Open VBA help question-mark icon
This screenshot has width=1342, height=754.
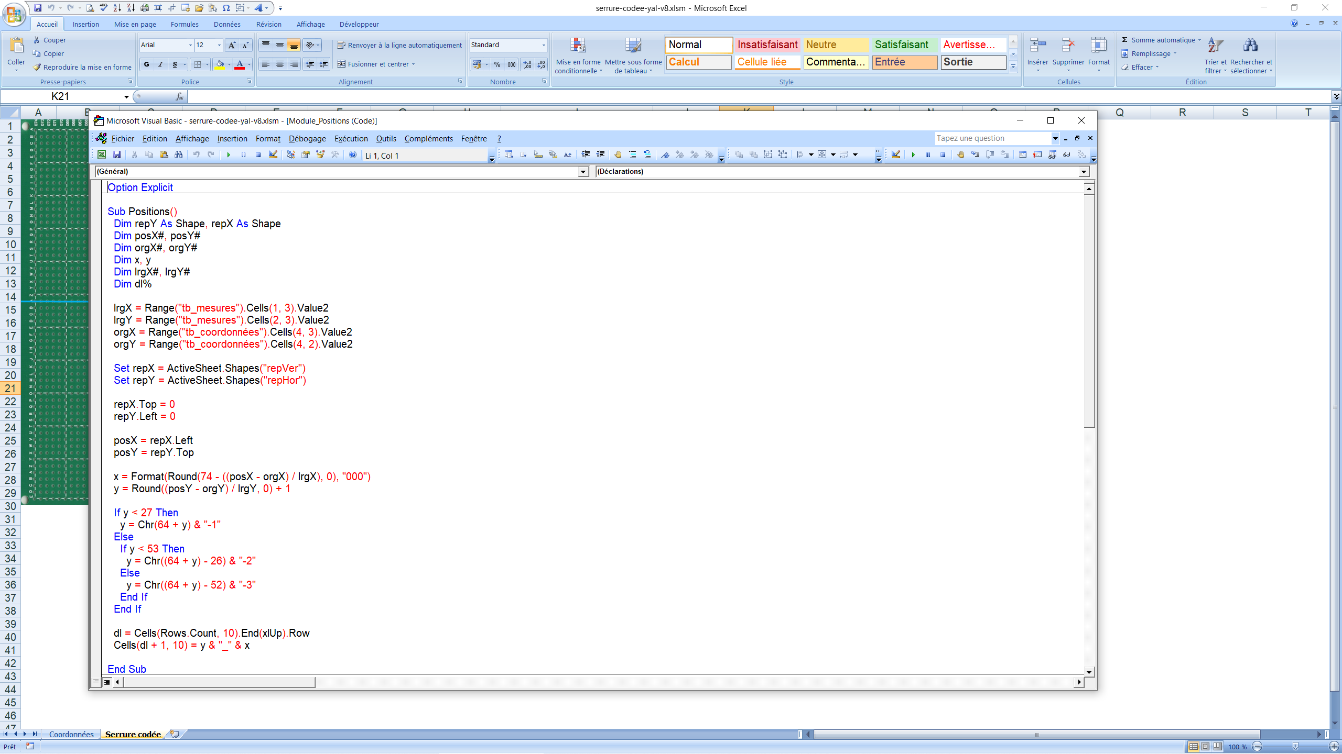tap(353, 155)
